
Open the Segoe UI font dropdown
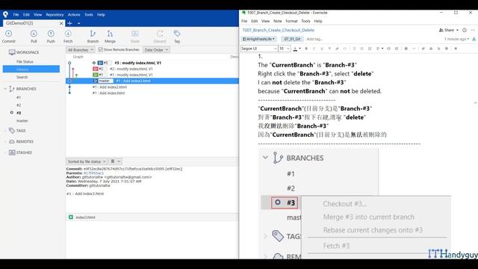[259, 49]
